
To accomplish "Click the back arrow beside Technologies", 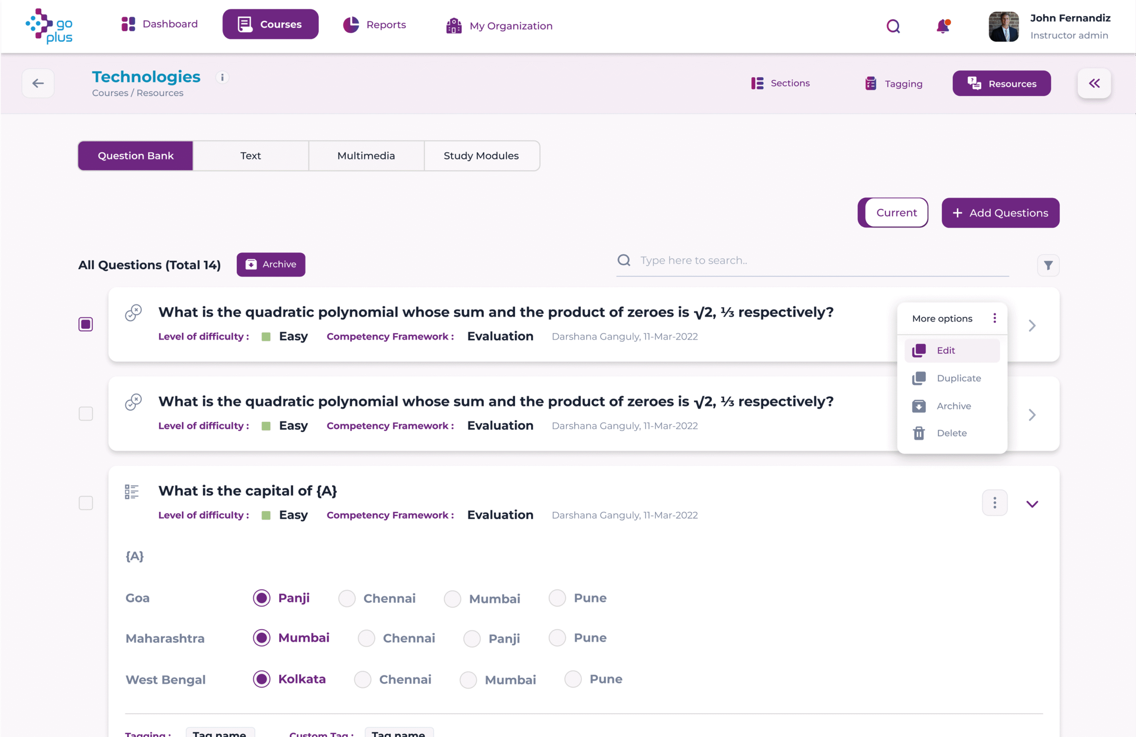I will pyautogui.click(x=38, y=83).
